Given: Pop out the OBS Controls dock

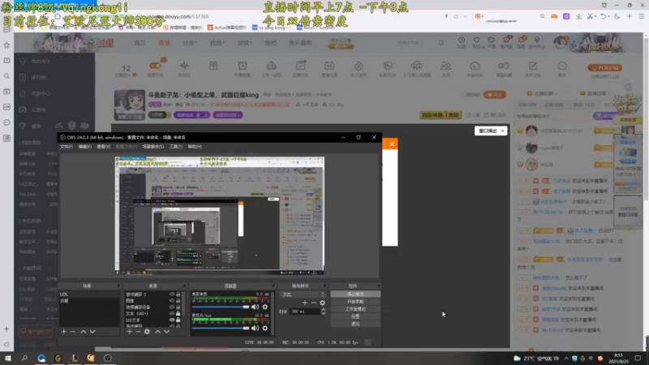Looking at the screenshot, I should tap(378, 286).
